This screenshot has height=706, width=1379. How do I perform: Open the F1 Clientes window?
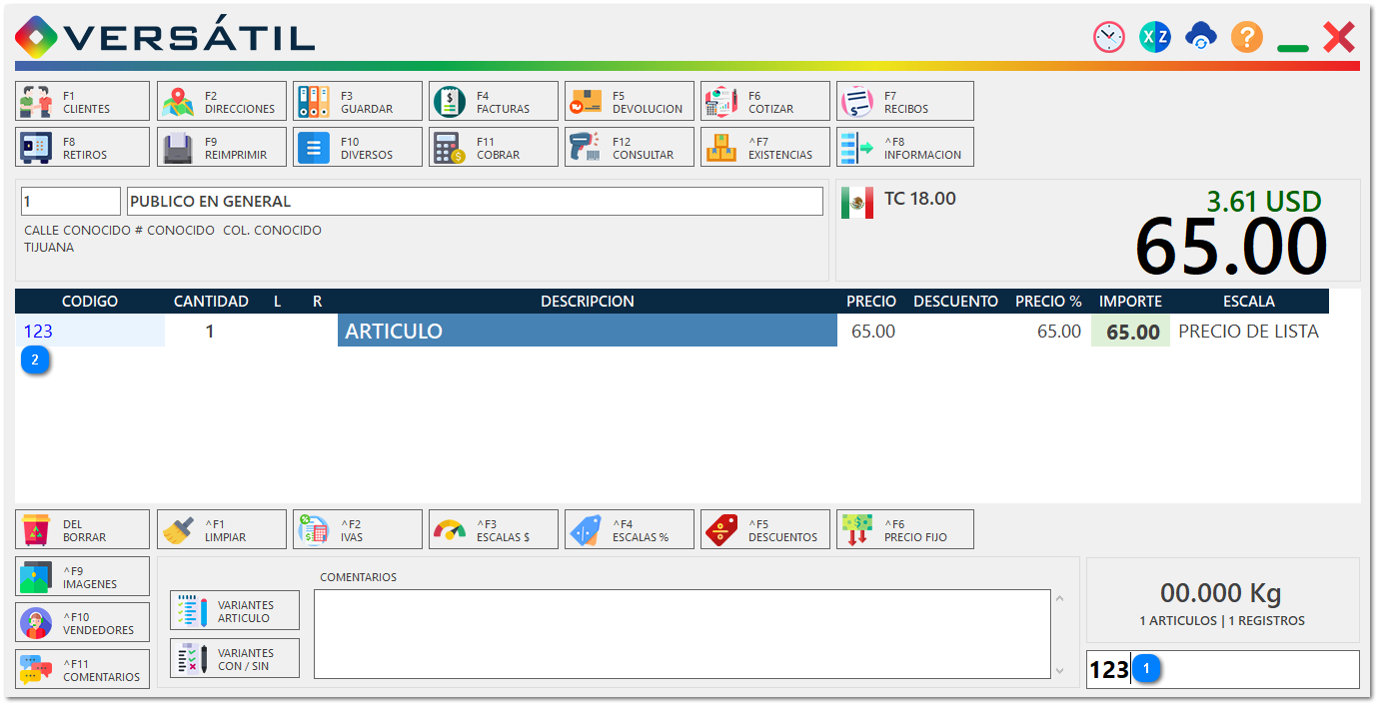tap(83, 102)
